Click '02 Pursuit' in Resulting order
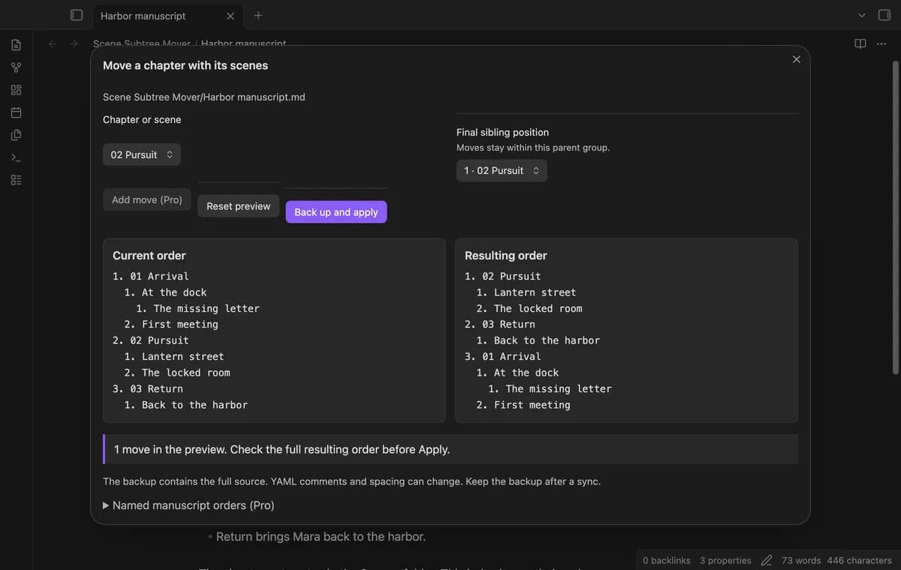This screenshot has height=570, width=901. [511, 276]
